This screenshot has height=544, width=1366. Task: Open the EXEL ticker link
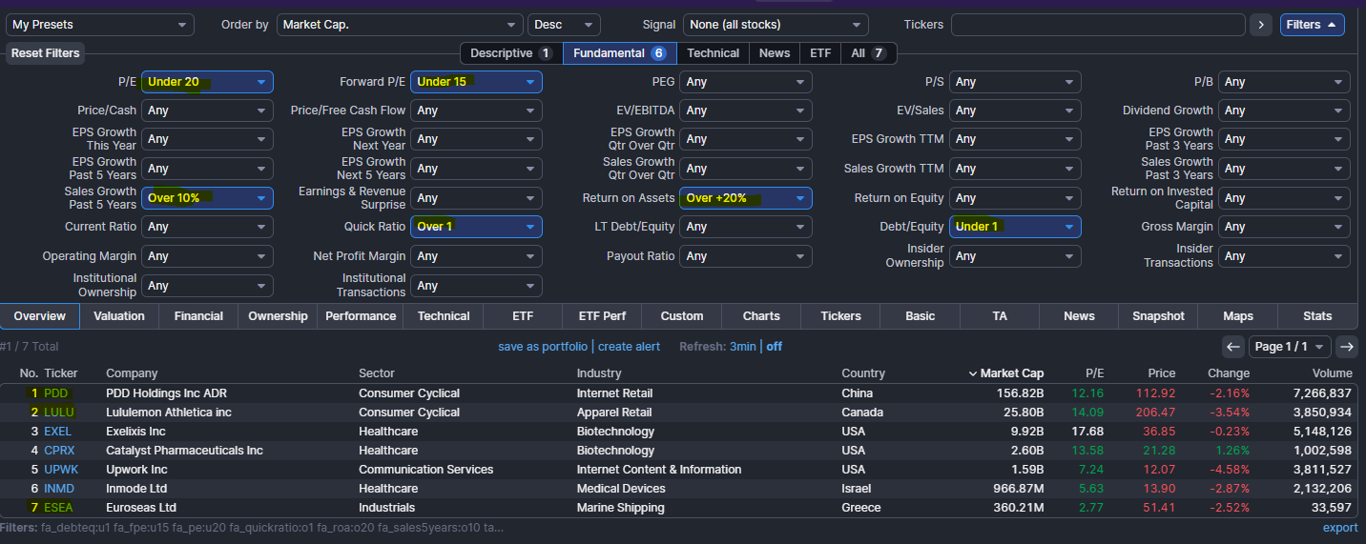(x=57, y=432)
